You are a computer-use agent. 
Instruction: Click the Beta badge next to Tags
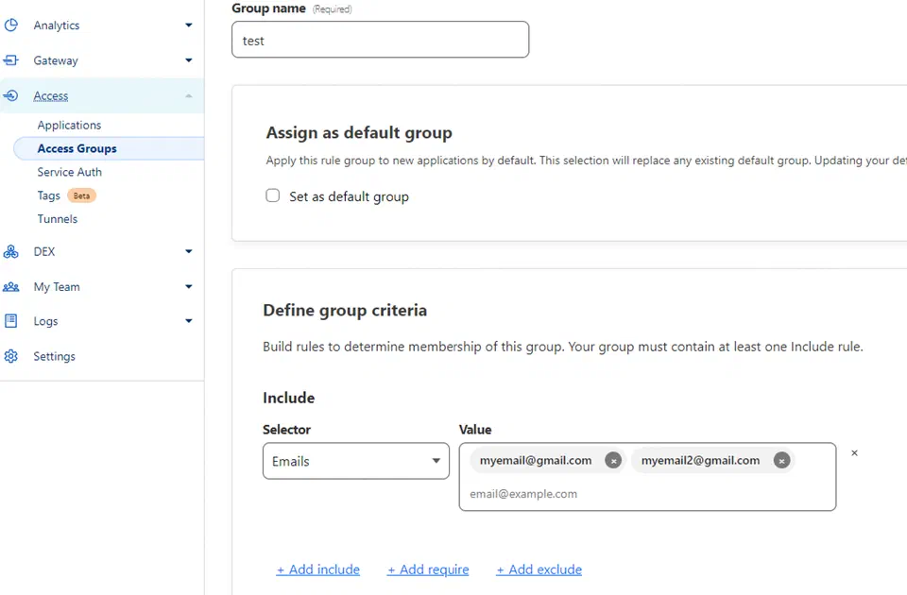[81, 195]
